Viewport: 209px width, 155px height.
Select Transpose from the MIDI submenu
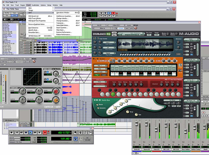(x=60, y=23)
